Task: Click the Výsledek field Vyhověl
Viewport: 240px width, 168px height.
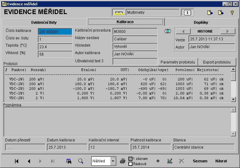Action: (135, 46)
